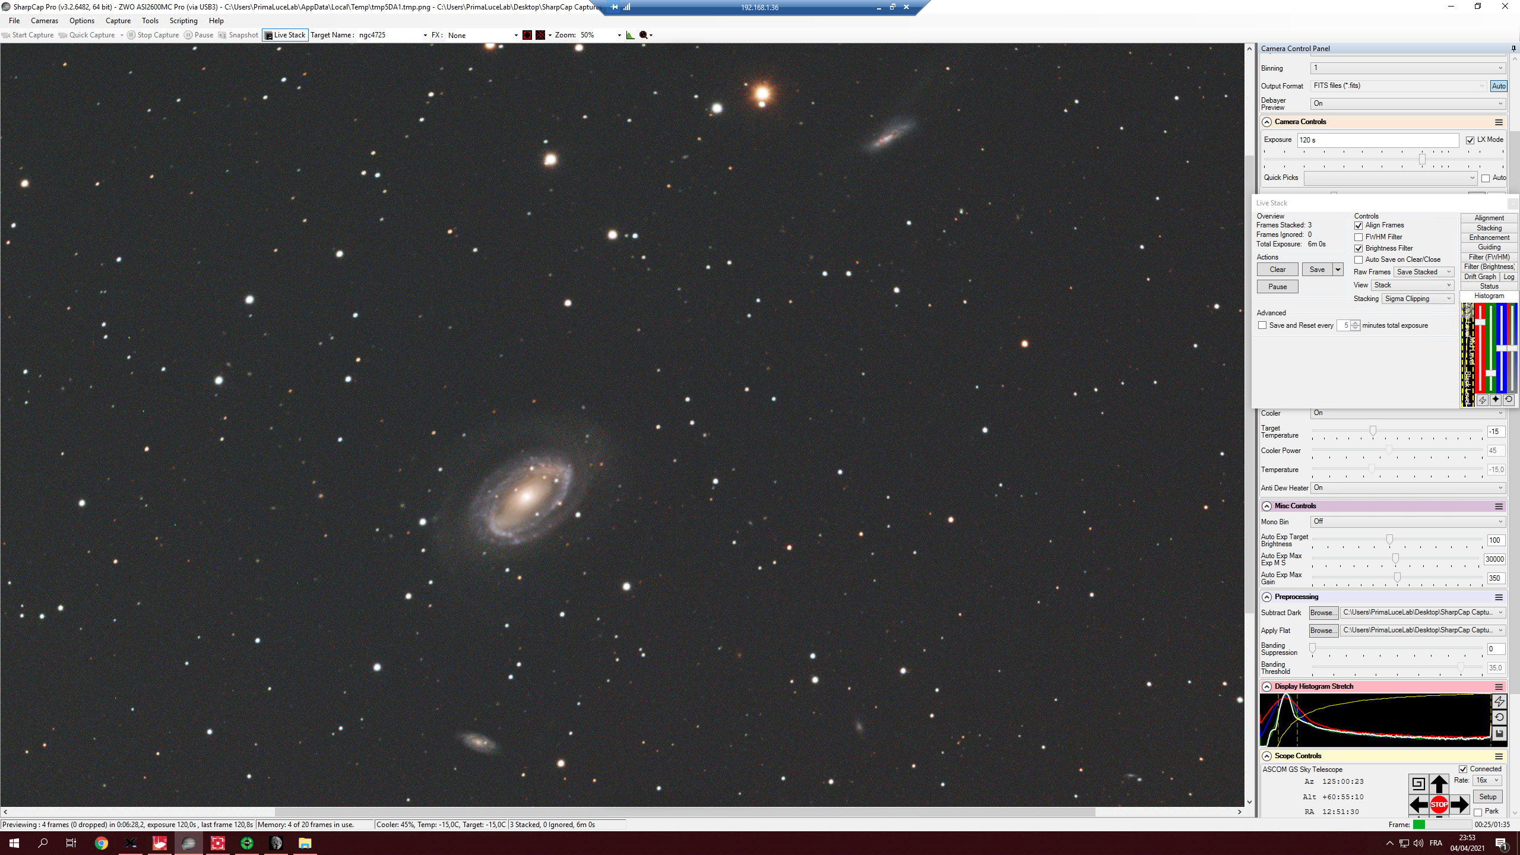This screenshot has height=855, width=1520.
Task: Toggle the LX Mode checkbox
Action: [x=1470, y=140]
